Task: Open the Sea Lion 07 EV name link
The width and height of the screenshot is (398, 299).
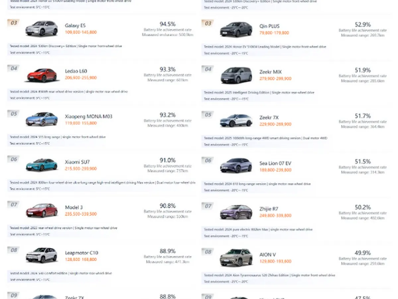Action: tap(275, 163)
